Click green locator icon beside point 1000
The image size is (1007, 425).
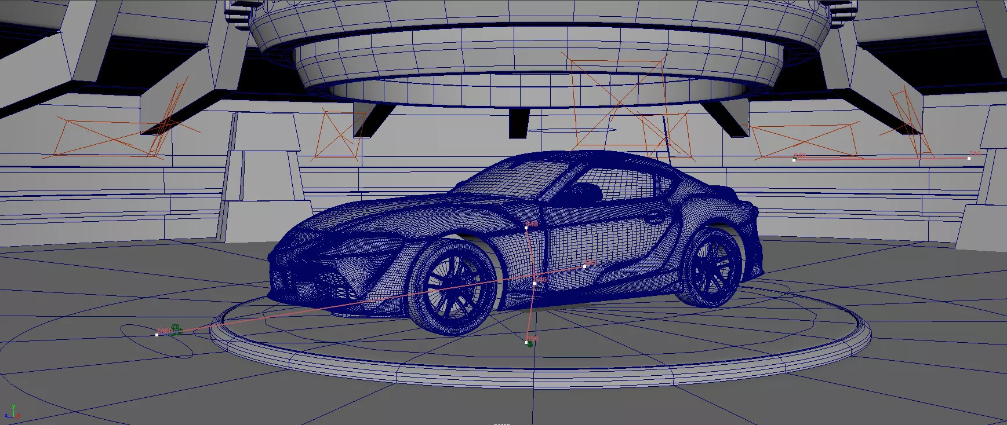[x=176, y=329]
